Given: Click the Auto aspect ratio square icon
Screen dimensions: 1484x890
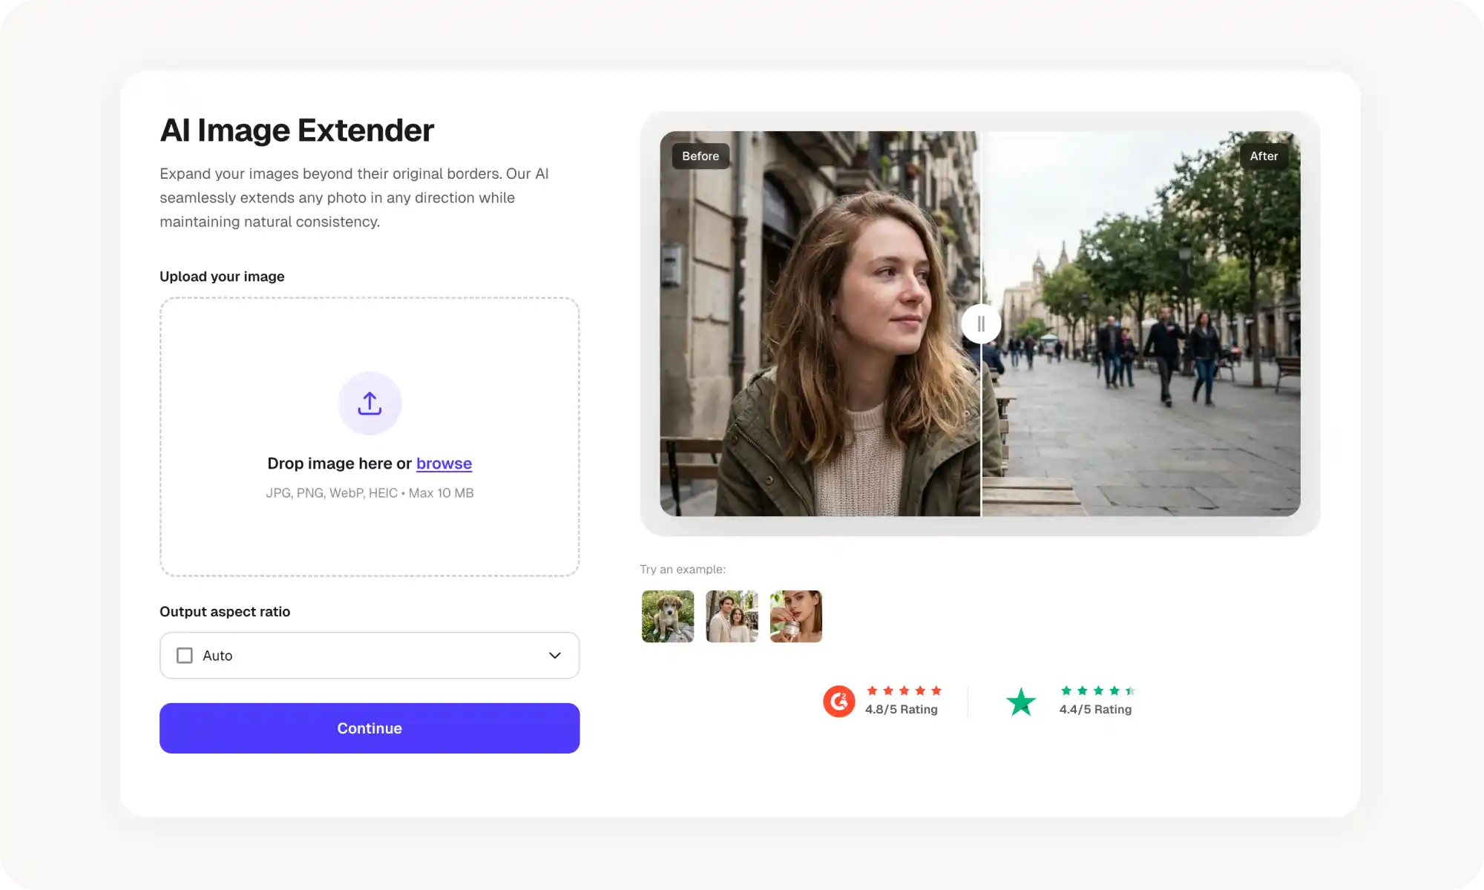Looking at the screenshot, I should tap(185, 656).
